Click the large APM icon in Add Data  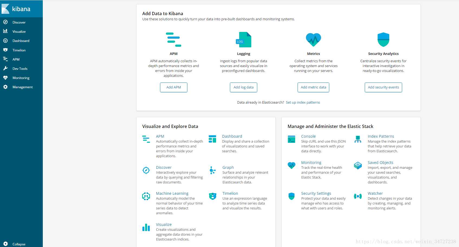174,40
